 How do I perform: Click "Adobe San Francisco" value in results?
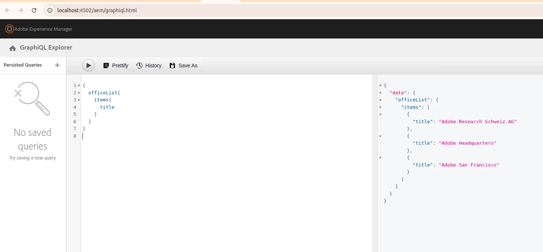click(x=469, y=165)
